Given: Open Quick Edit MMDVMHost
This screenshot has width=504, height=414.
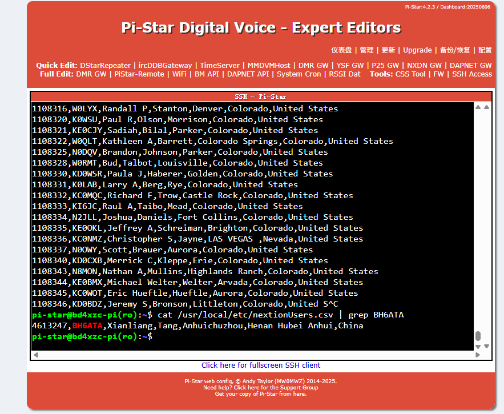Looking at the screenshot, I should click(x=269, y=65).
